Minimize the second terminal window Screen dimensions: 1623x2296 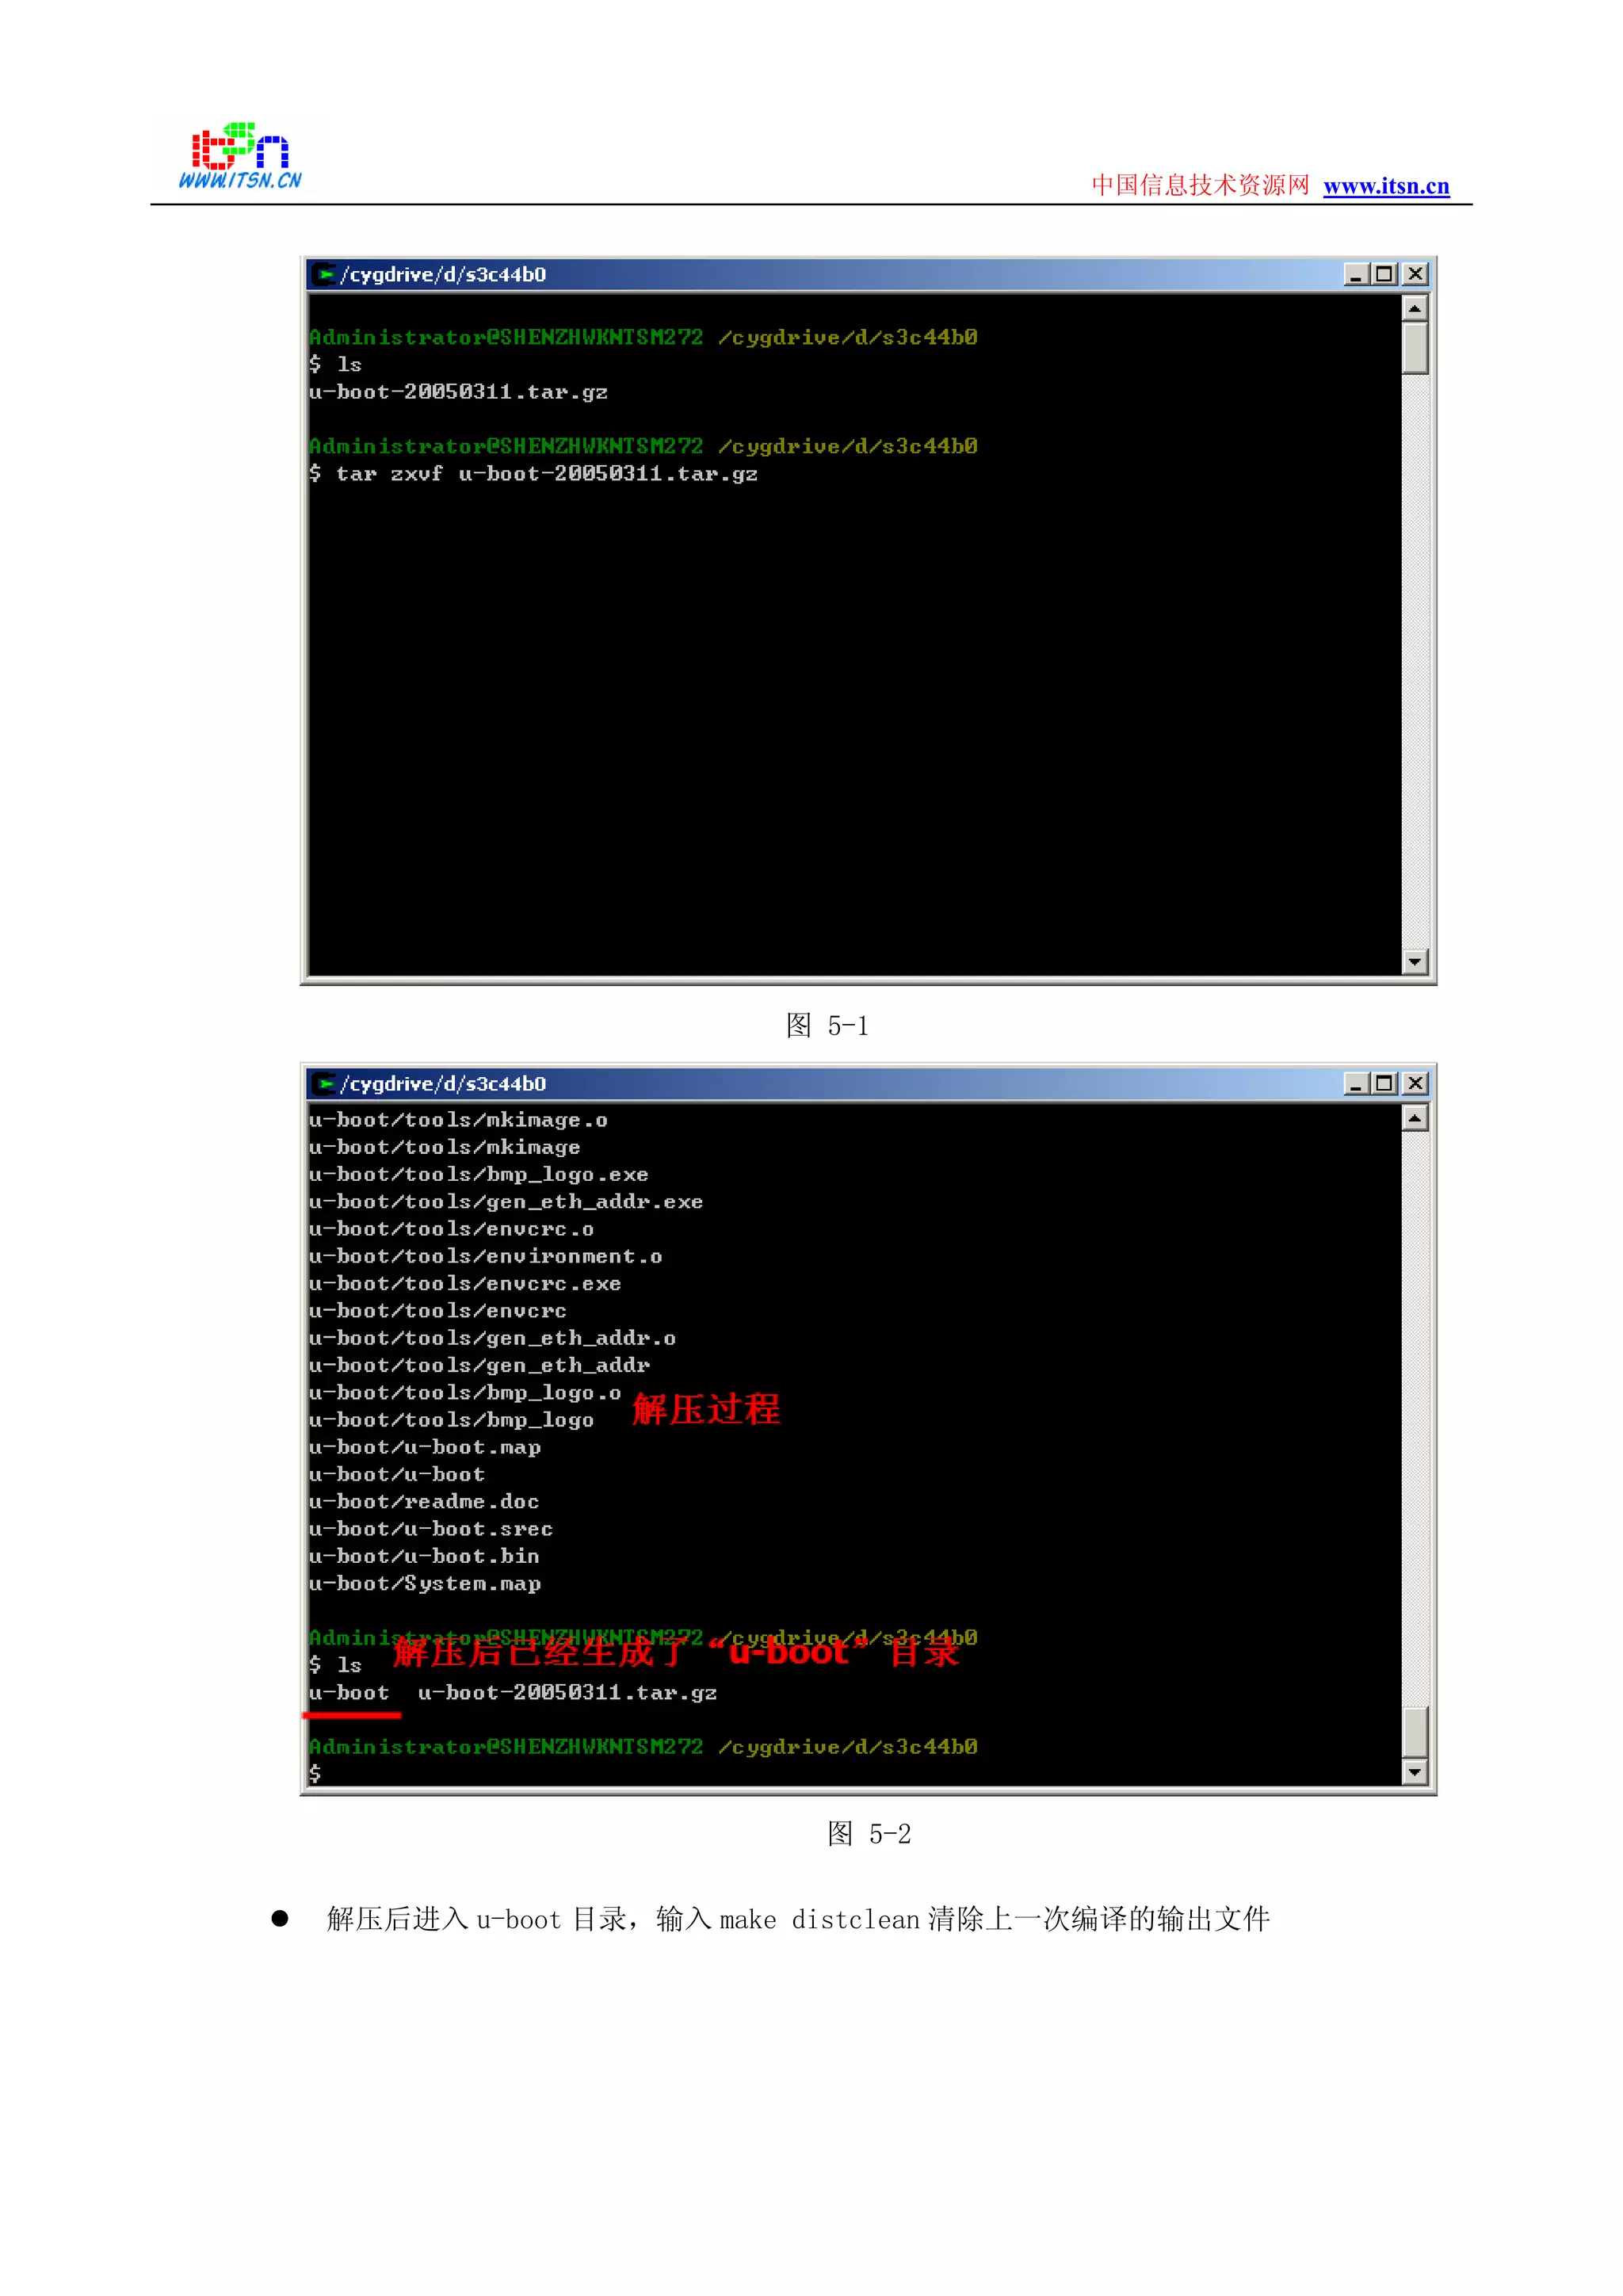pos(1355,1084)
